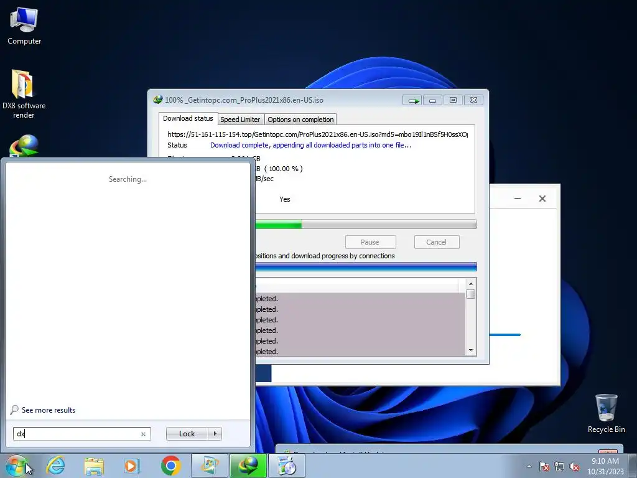Open the Computer desktop icon
637x478 pixels.
tap(24, 26)
